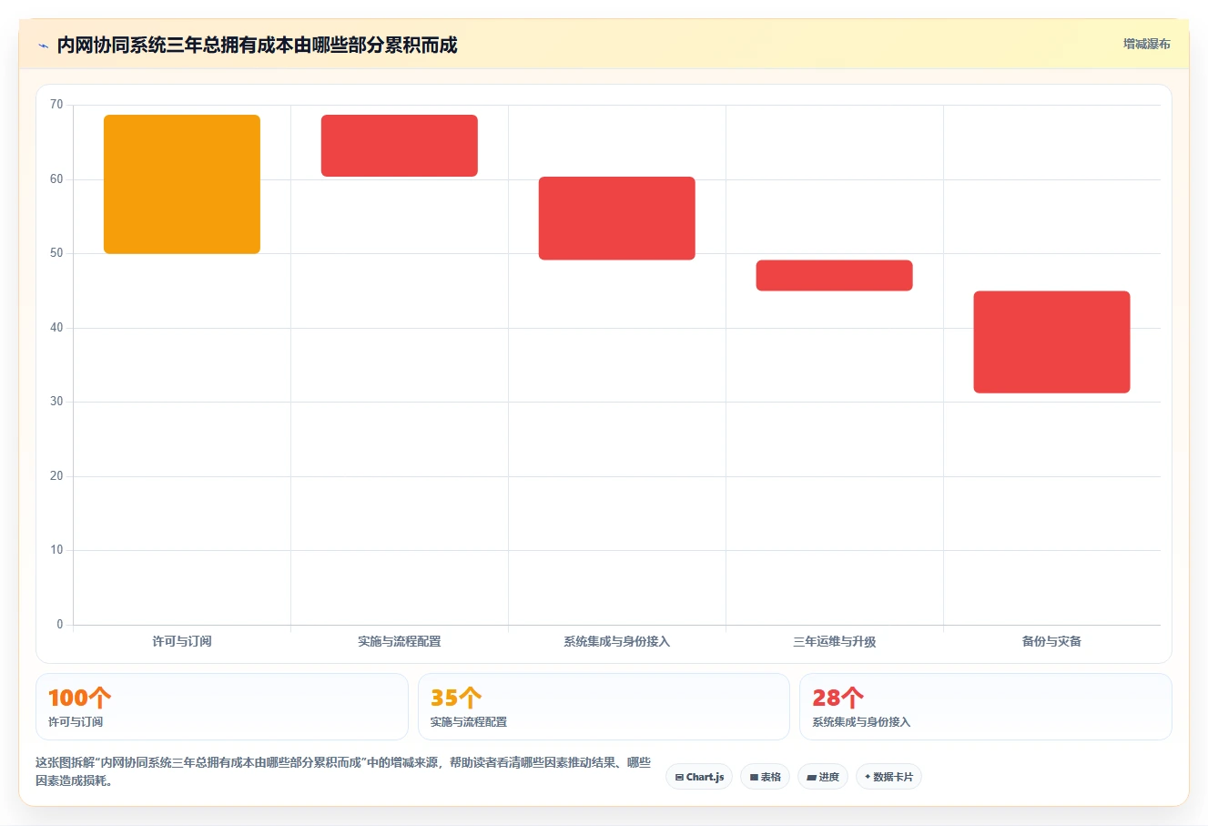Image resolution: width=1208 pixels, height=826 pixels.
Task: Click the 100个 许可与订阅 data card
Action: click(222, 707)
